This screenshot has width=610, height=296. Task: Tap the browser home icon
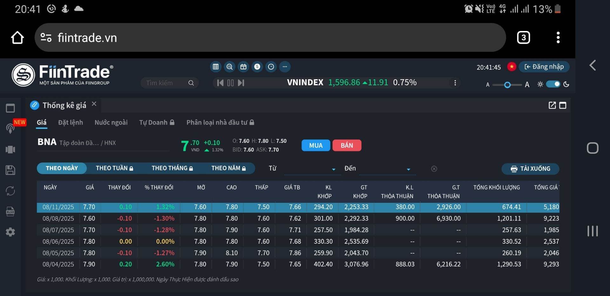tap(17, 37)
